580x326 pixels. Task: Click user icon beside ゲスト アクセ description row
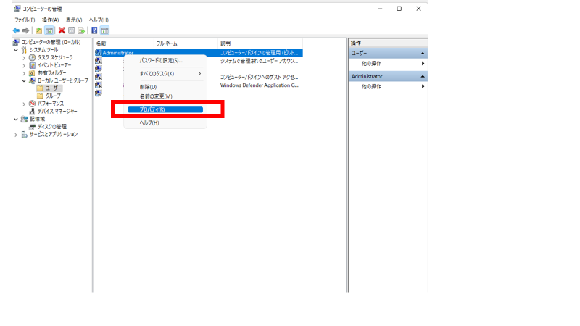click(x=99, y=78)
